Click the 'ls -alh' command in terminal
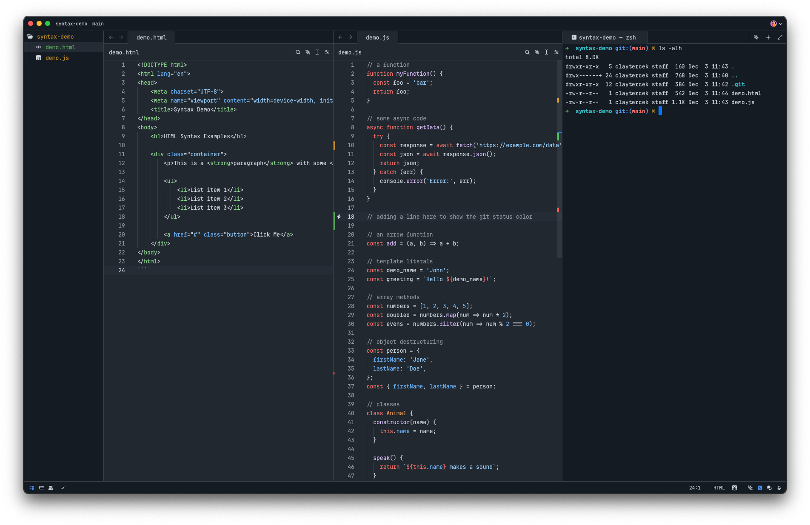This screenshot has width=810, height=525. tap(670, 48)
